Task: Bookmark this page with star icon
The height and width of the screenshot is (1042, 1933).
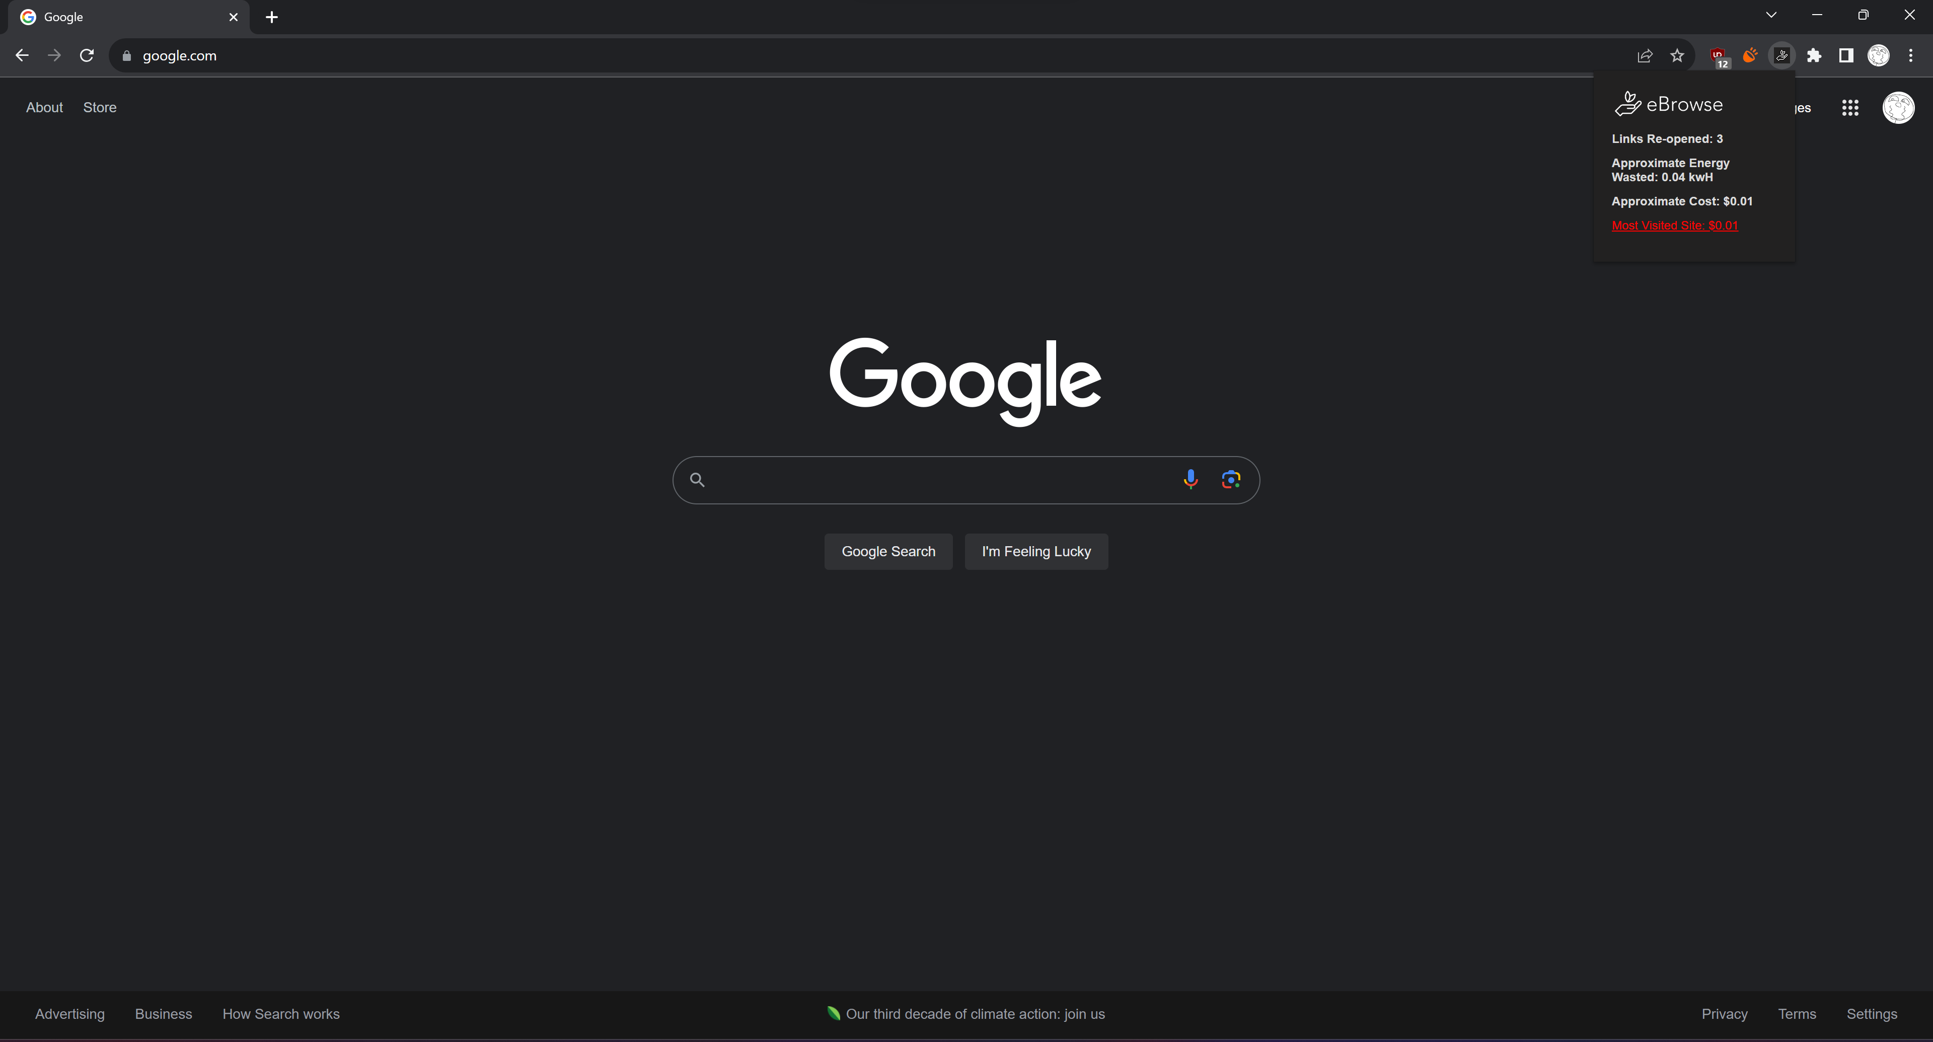Action: [x=1677, y=55]
